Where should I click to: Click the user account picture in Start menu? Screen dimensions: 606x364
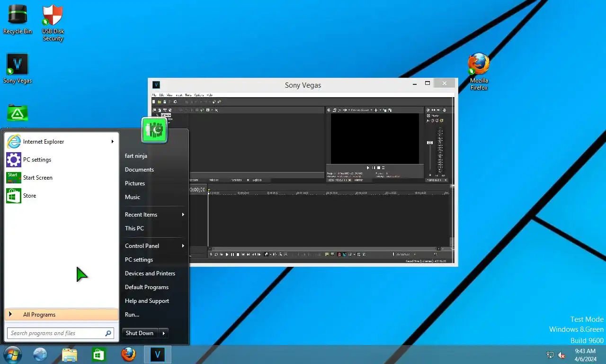[x=154, y=130]
